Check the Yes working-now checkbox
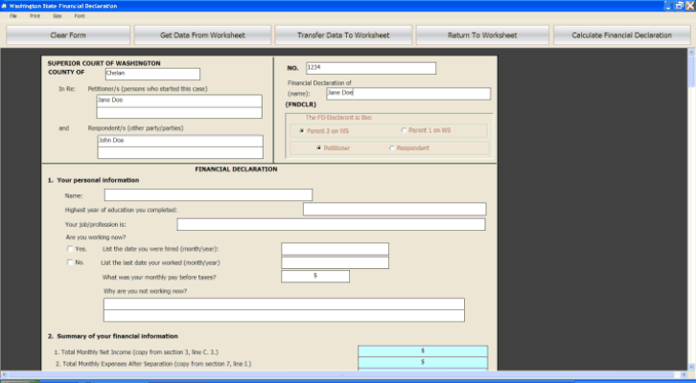696x383 pixels. tap(70, 249)
